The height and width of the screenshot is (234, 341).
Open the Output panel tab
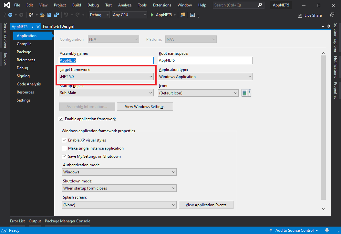(35, 221)
